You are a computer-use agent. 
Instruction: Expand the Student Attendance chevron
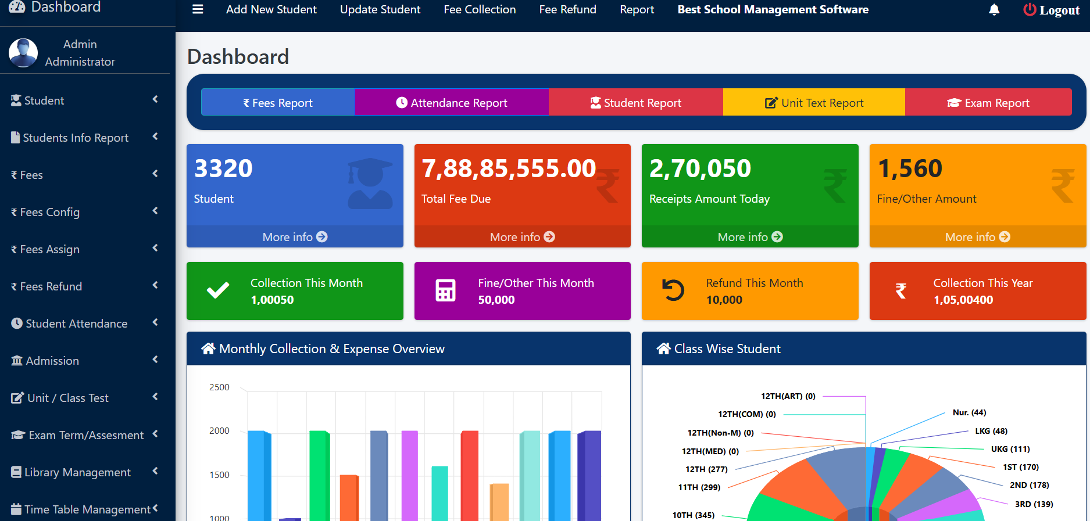coord(155,322)
